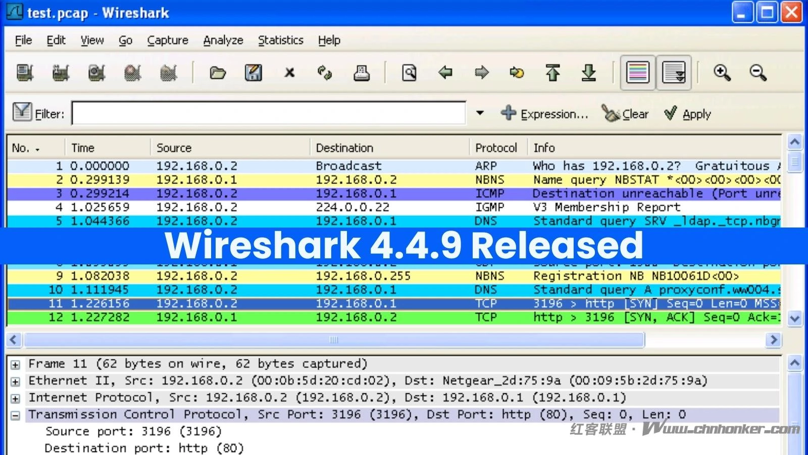
Task: Save this capture file icon
Action: click(x=254, y=73)
